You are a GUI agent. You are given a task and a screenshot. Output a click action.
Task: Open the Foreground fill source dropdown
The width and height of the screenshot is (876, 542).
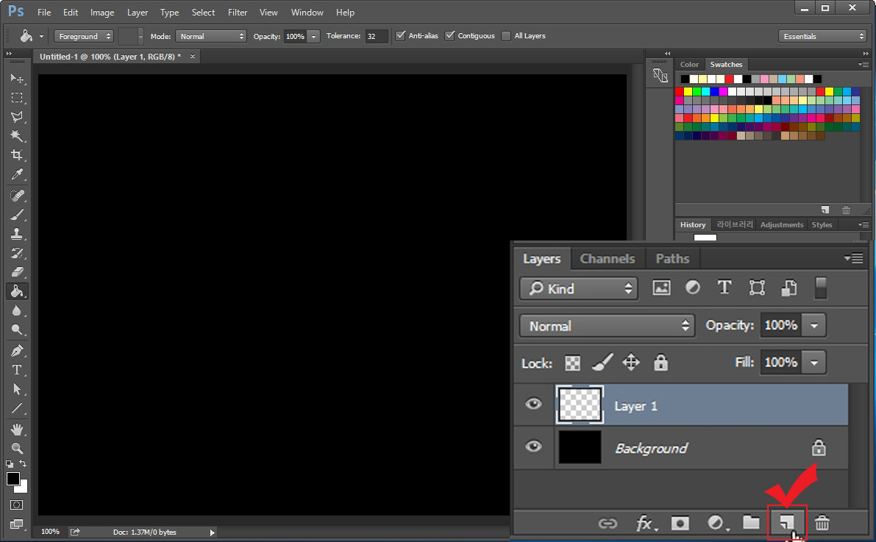(84, 36)
